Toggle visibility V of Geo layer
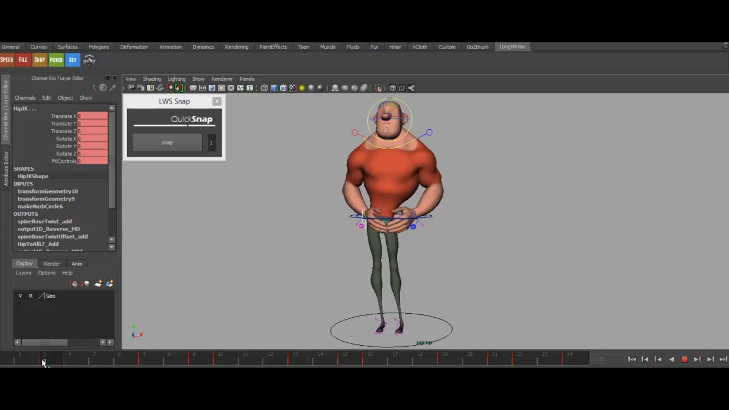The height and width of the screenshot is (410, 729). [20, 296]
